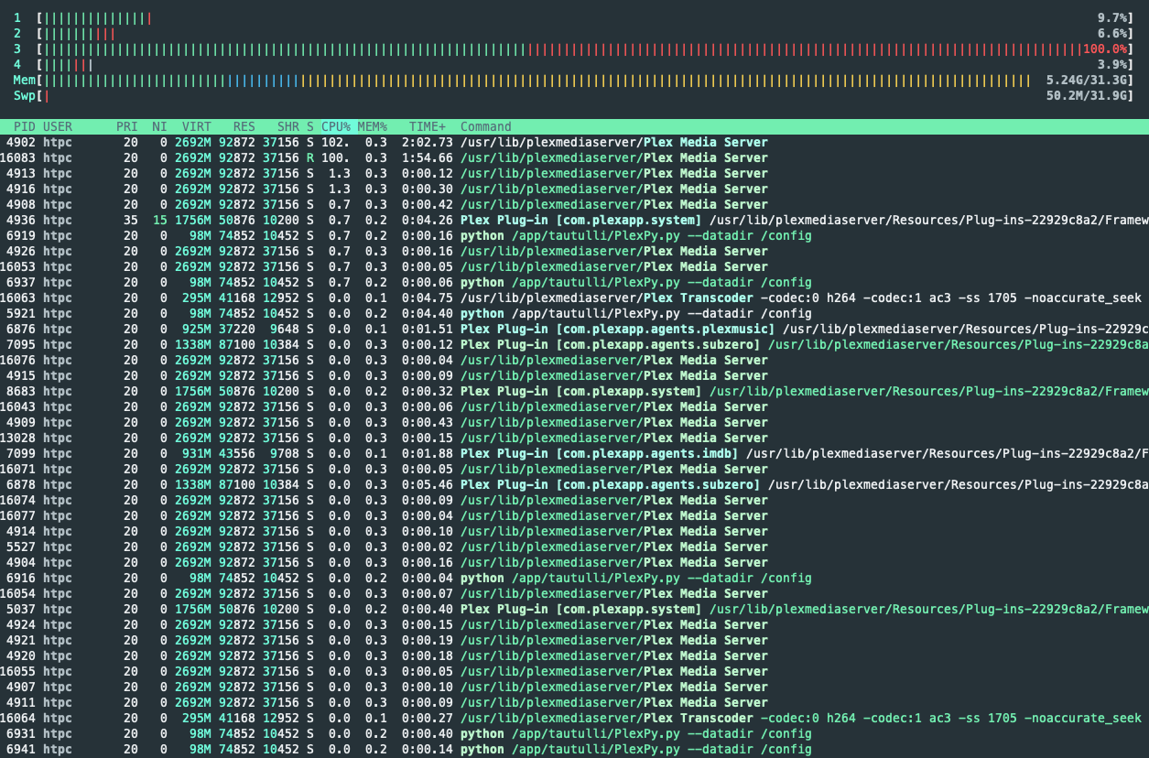Select python process PID 6931
1149x758 pixels.
tap(574, 733)
